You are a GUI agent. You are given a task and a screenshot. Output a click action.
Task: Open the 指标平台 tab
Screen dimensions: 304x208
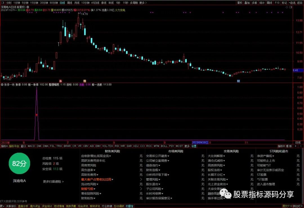[14, 146]
